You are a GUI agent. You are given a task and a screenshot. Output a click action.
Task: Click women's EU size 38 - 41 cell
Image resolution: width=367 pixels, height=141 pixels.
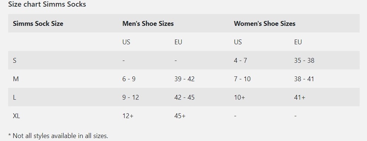[x=304, y=79]
